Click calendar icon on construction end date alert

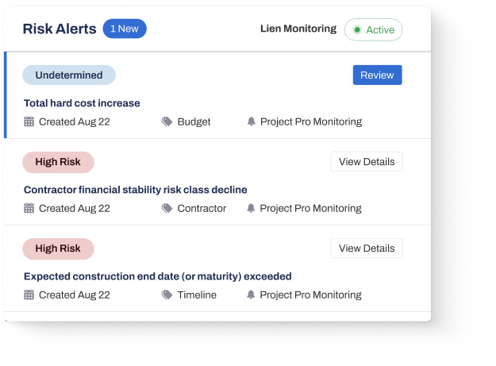[x=29, y=295]
